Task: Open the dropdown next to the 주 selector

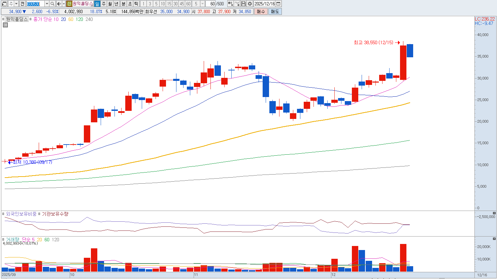Action: [16, 4]
